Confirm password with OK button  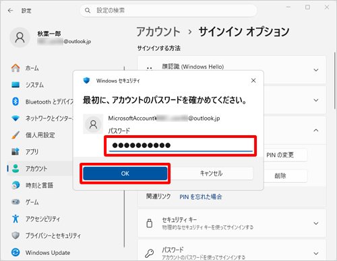[125, 174]
